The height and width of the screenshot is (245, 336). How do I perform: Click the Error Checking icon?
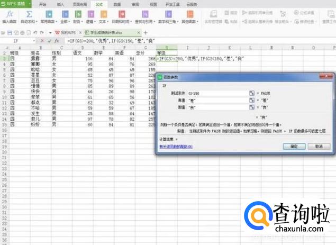296,22
